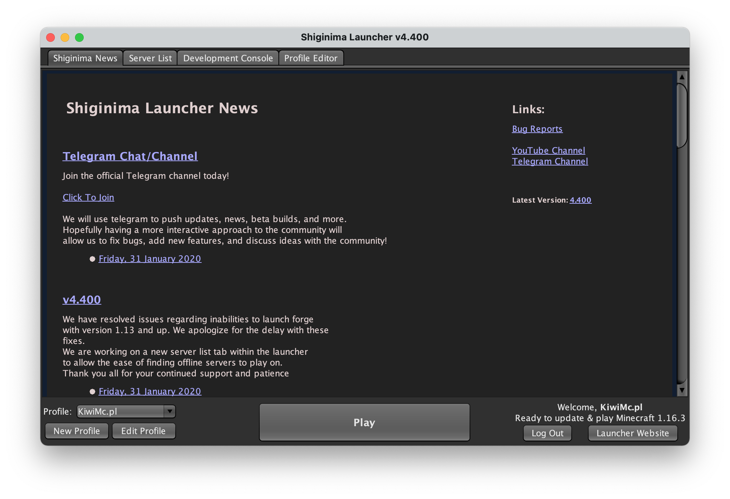Maximize the launcher window
This screenshot has height=499, width=730.
pos(79,37)
